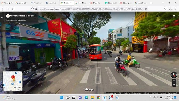Close the Onecham tab
The width and height of the screenshot is (179, 101).
point(72,3)
